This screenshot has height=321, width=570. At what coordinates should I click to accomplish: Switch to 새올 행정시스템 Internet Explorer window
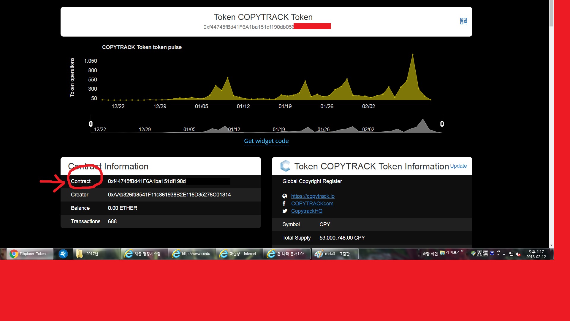tap(145, 254)
